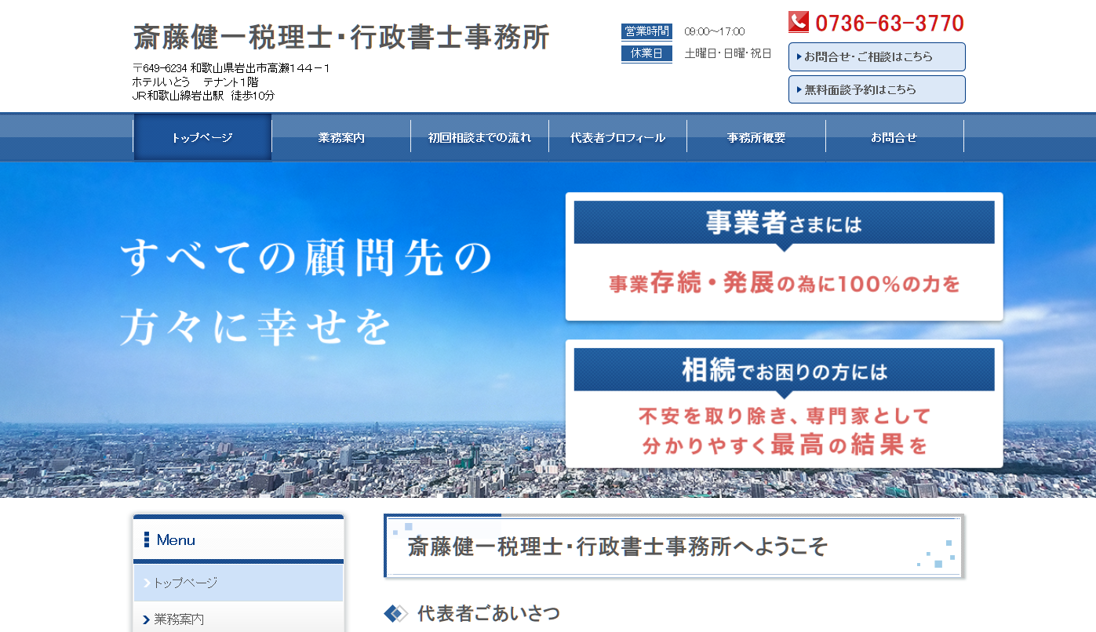Click the red telephone icon in the header
Image resolution: width=1096 pixels, height=632 pixels.
pyautogui.click(x=799, y=22)
